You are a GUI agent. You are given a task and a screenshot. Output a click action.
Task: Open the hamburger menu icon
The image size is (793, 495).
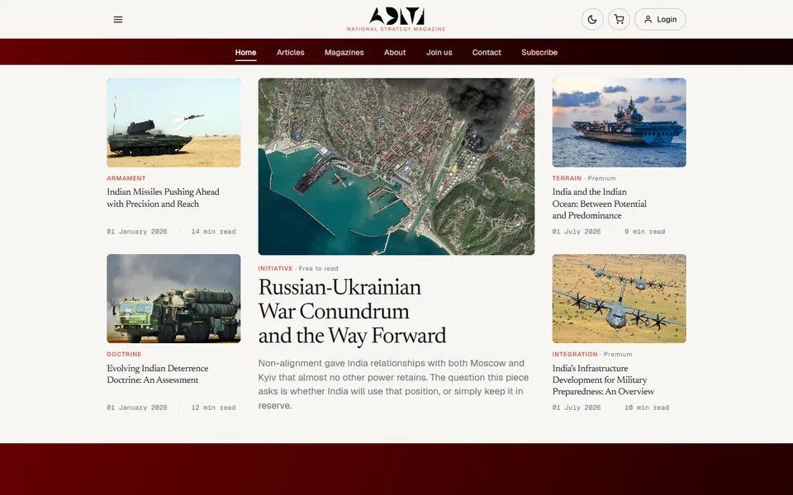[x=118, y=20]
